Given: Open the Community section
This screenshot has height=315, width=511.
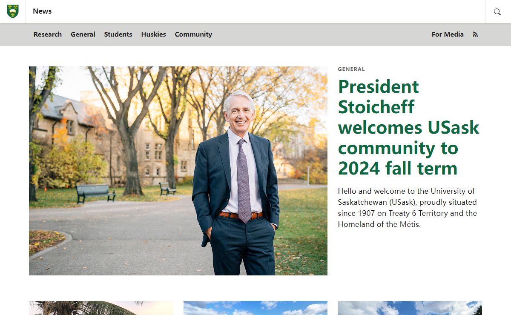Looking at the screenshot, I should [x=193, y=34].
